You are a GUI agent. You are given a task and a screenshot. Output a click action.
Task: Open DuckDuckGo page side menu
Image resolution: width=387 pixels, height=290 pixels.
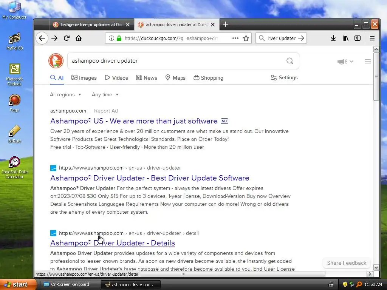click(x=368, y=61)
